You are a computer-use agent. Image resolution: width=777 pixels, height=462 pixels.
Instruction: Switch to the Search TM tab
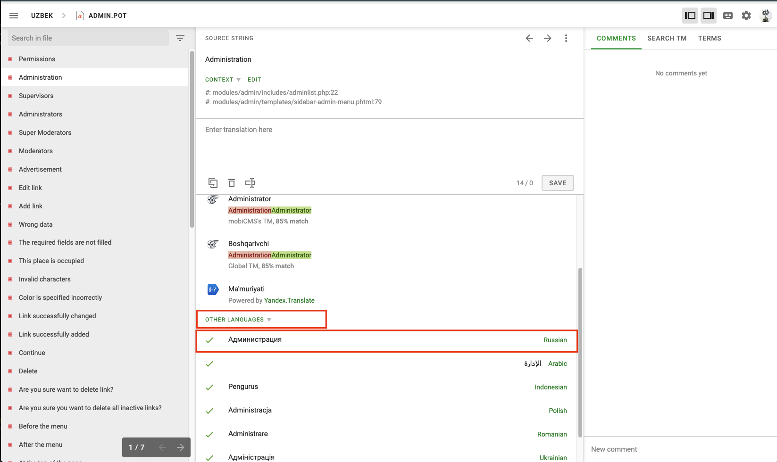tap(667, 38)
